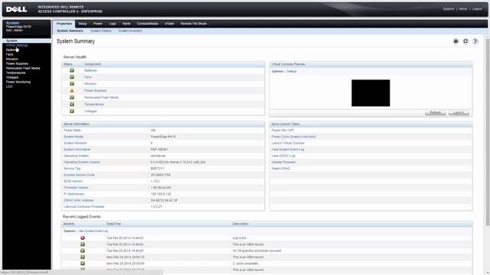
Task: Select the System Summary subtab
Action: coord(70,31)
